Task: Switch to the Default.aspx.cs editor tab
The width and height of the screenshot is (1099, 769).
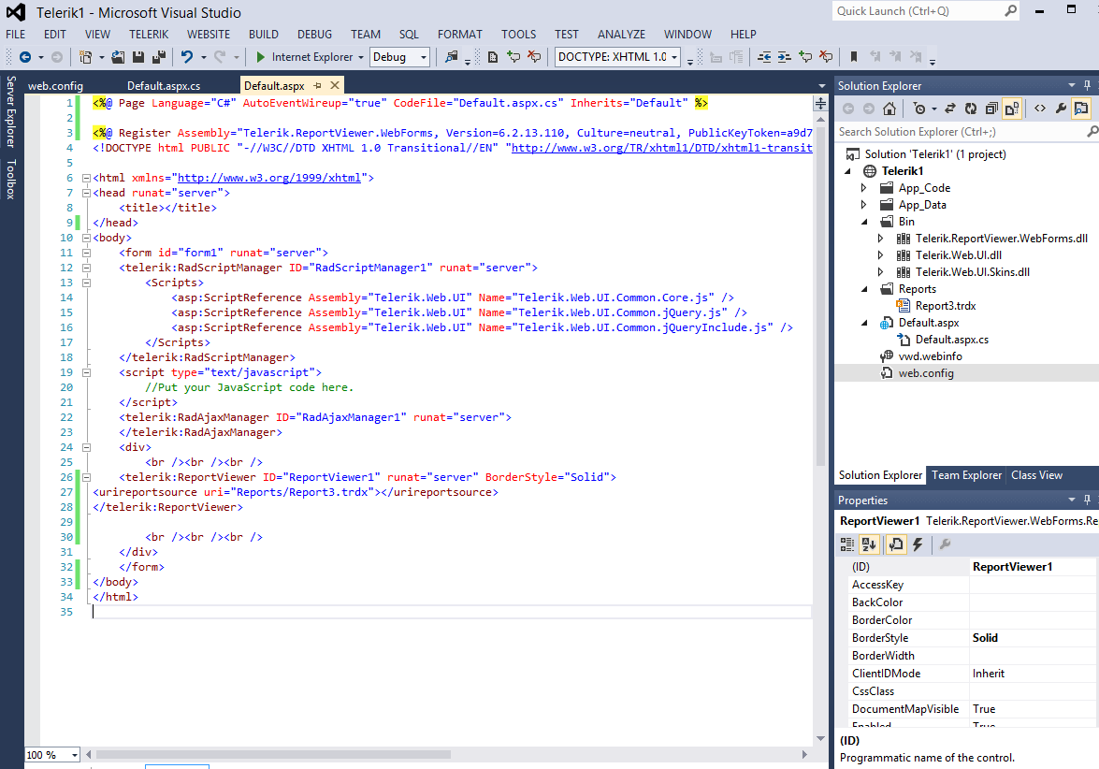Action: coord(164,85)
